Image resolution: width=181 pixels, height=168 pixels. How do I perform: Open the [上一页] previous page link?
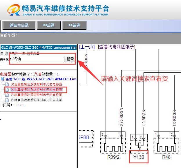(x=87, y=47)
